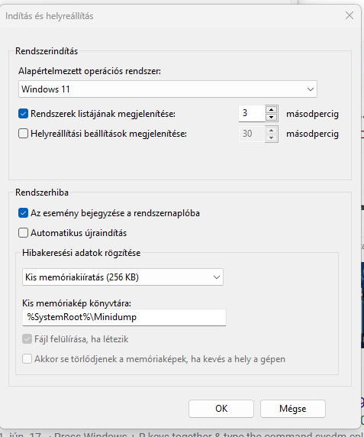Click down arrow of the 30 seconds spinner
Image resolution: width=364 pixels, height=437 pixels.
coord(272,138)
